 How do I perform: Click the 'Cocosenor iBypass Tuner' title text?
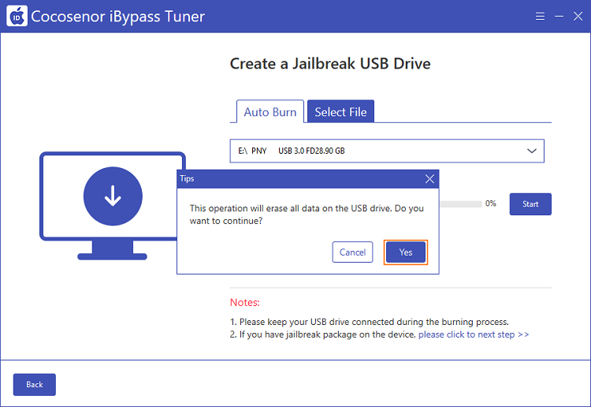point(118,17)
